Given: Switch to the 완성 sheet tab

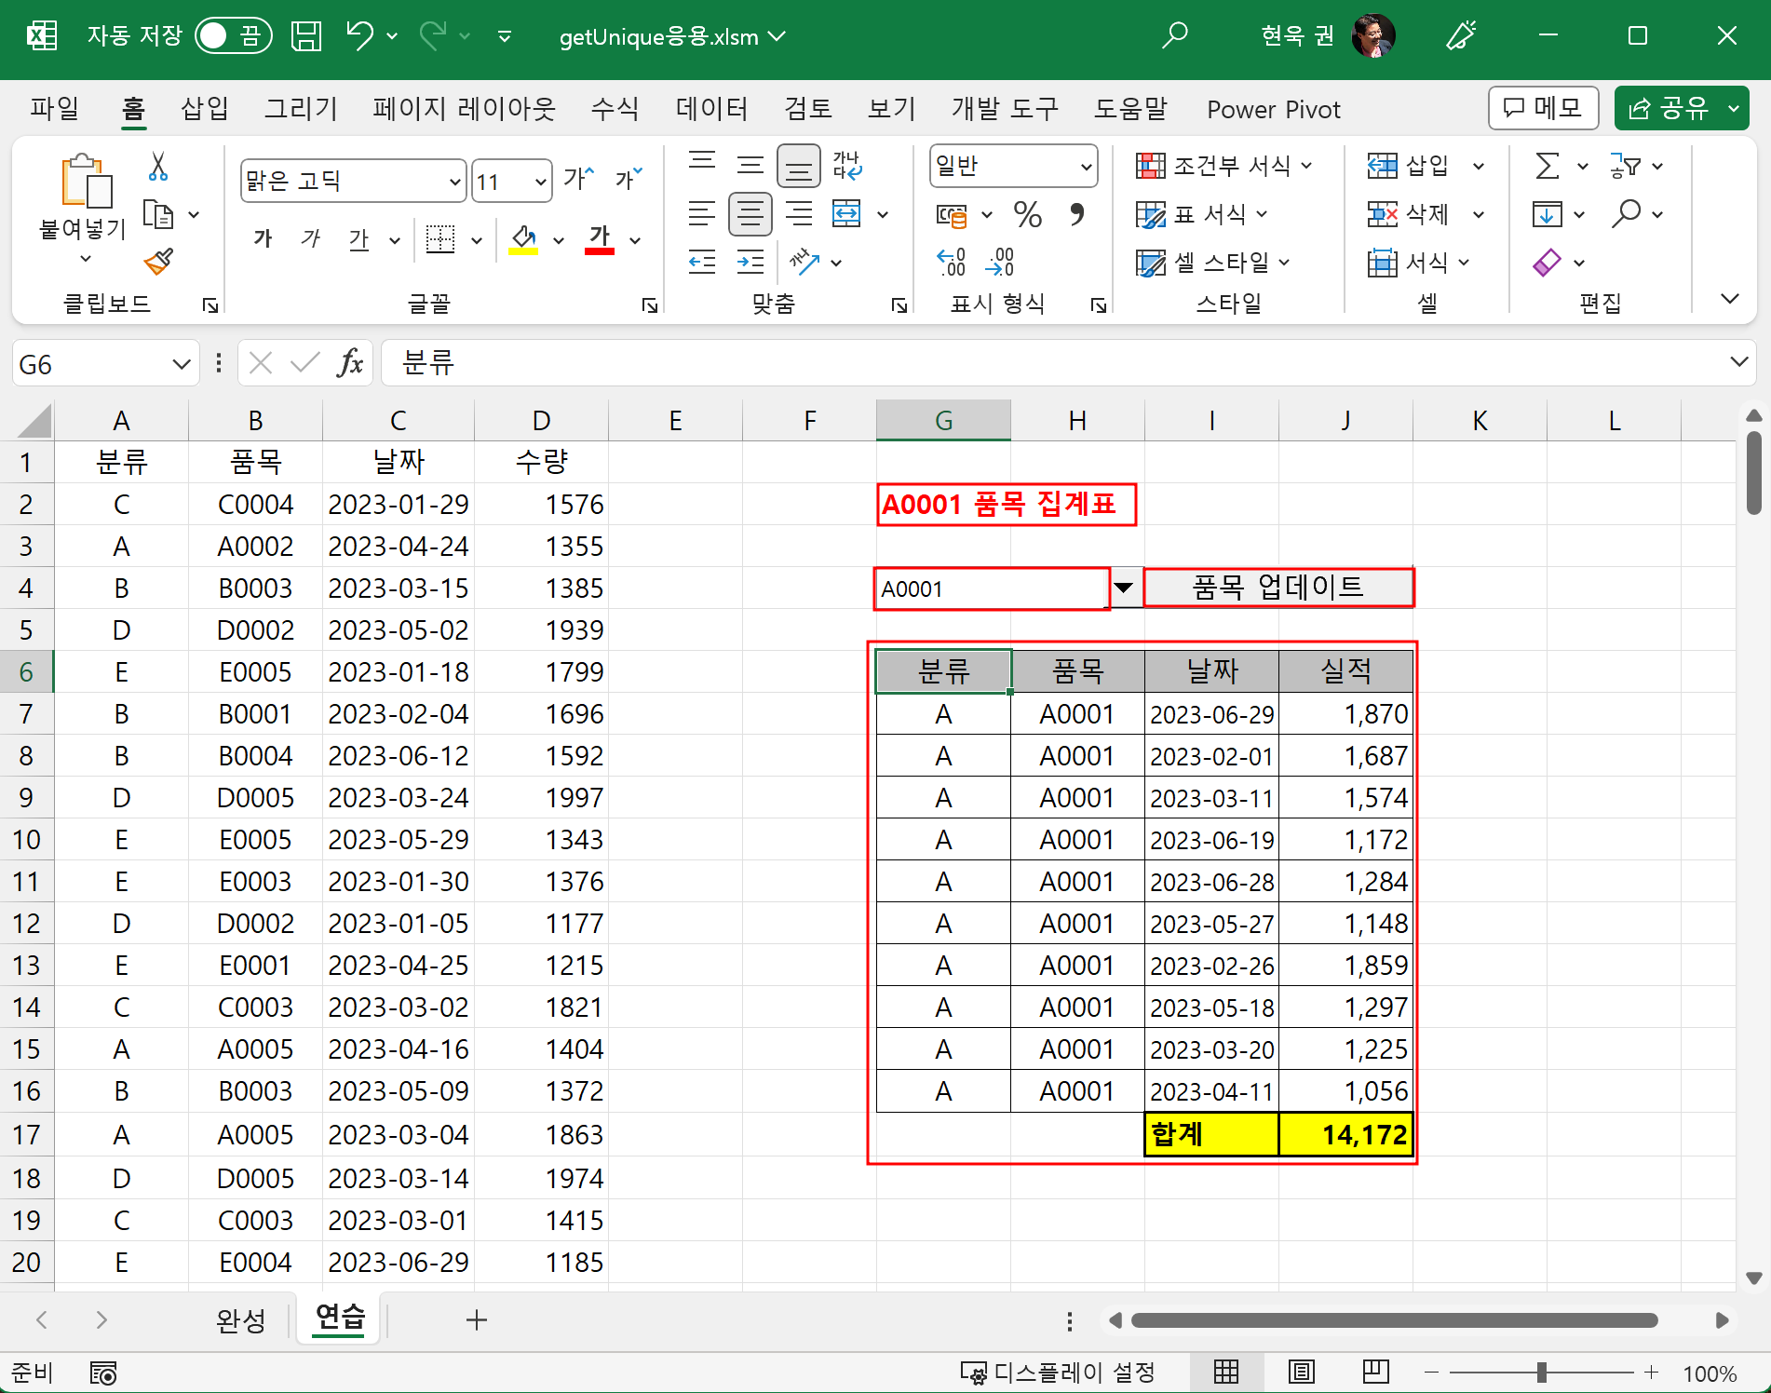Looking at the screenshot, I should coord(240,1319).
